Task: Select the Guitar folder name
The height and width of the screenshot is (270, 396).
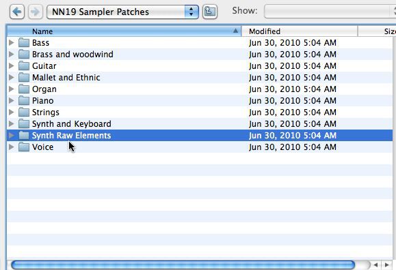Action: pyautogui.click(x=44, y=66)
